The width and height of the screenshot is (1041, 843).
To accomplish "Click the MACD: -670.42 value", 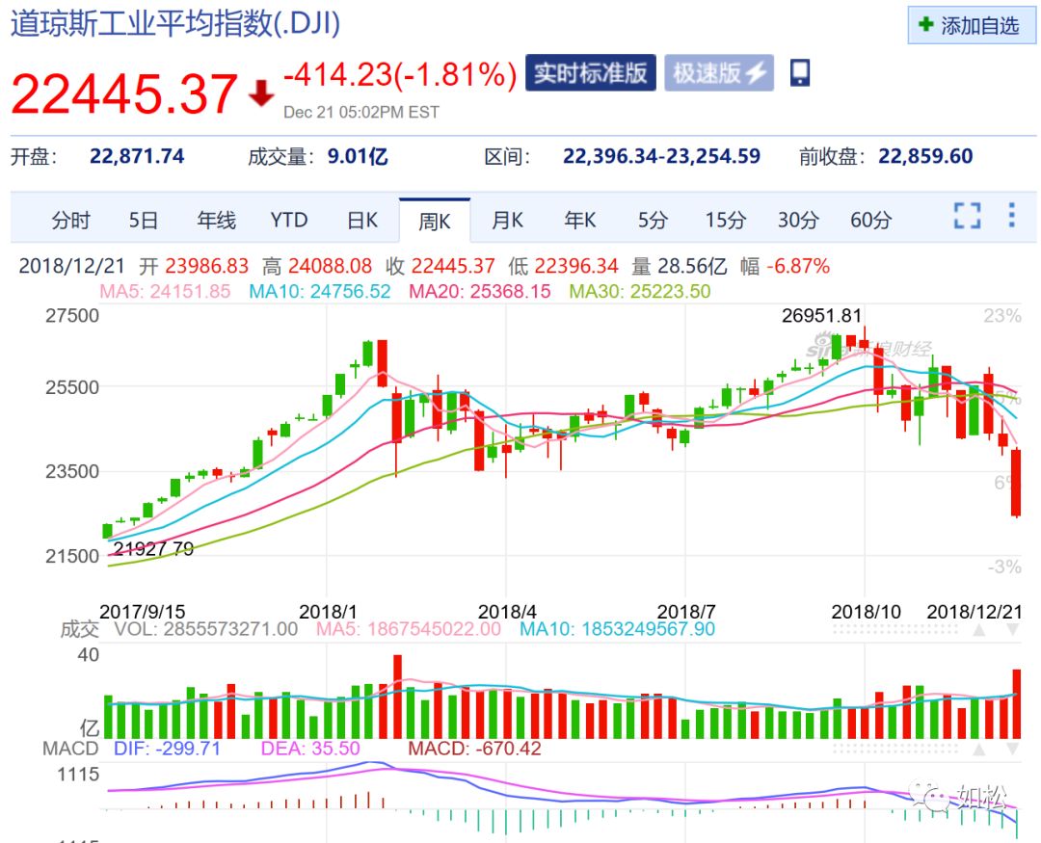I will point(474,749).
